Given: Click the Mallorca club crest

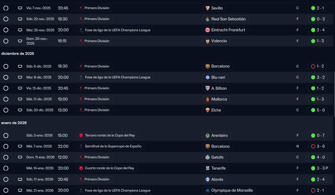Looking at the screenshot, I should pyautogui.click(x=207, y=99).
